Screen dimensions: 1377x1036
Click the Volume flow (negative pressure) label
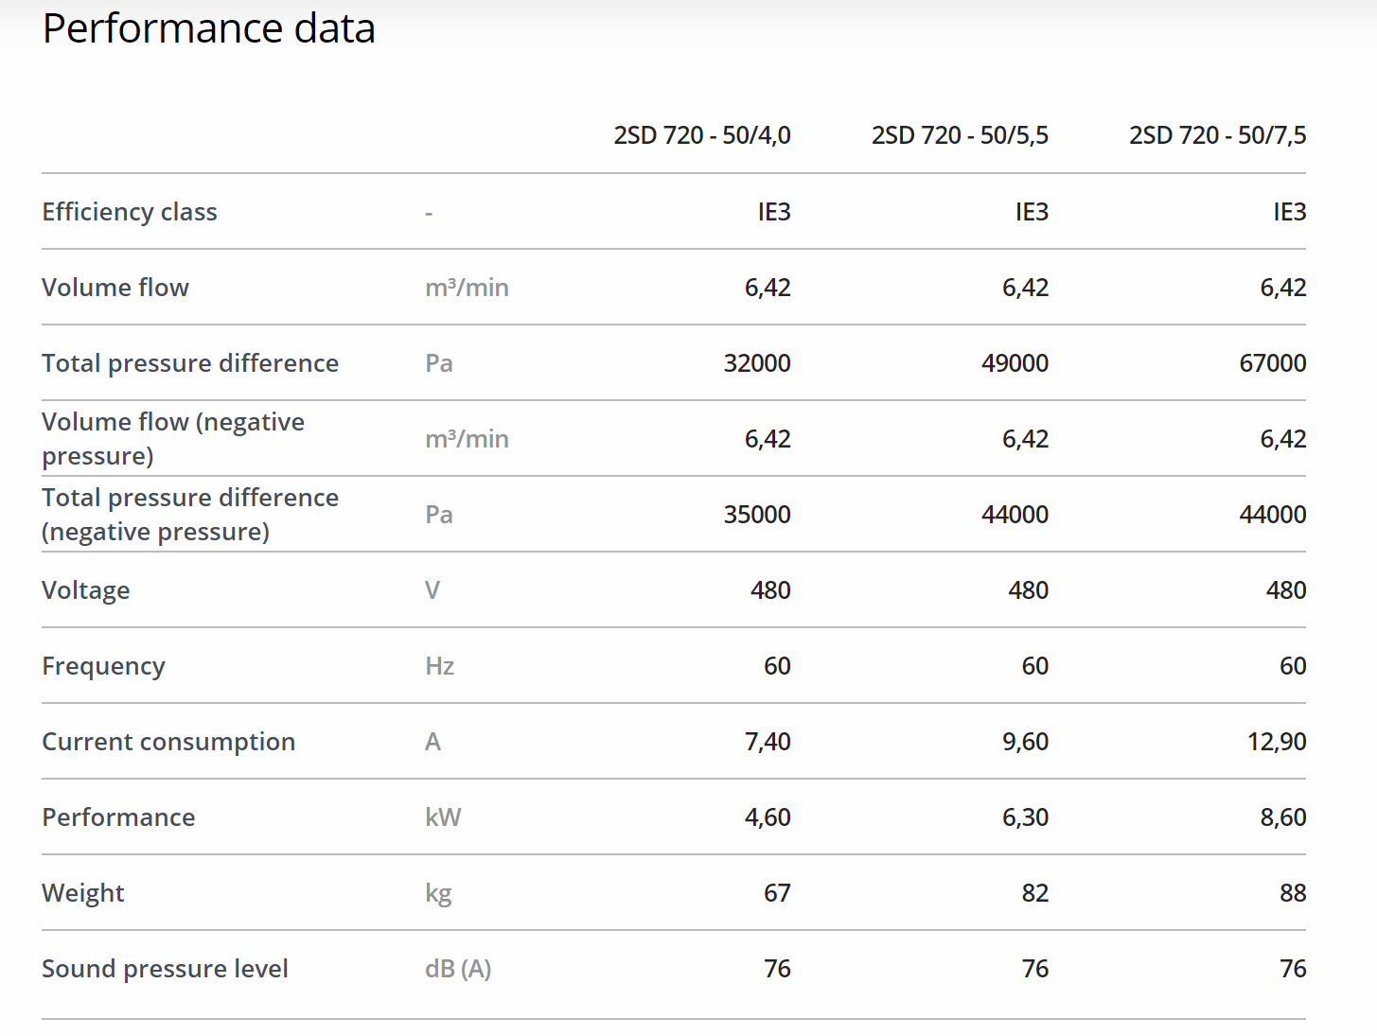tap(173, 439)
